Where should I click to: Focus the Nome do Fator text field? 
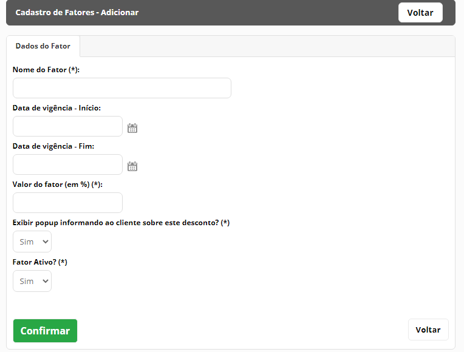(x=122, y=88)
